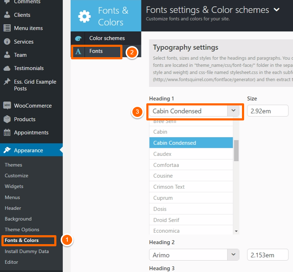The height and width of the screenshot is (272, 293).
Task: Open the Heading 2 Arimo font dropdown
Action: tap(194, 254)
